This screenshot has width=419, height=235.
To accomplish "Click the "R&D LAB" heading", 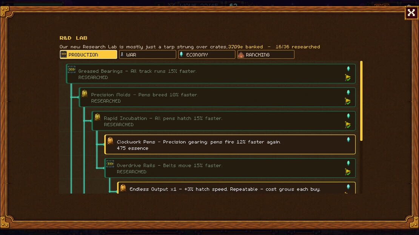I will point(74,38).
